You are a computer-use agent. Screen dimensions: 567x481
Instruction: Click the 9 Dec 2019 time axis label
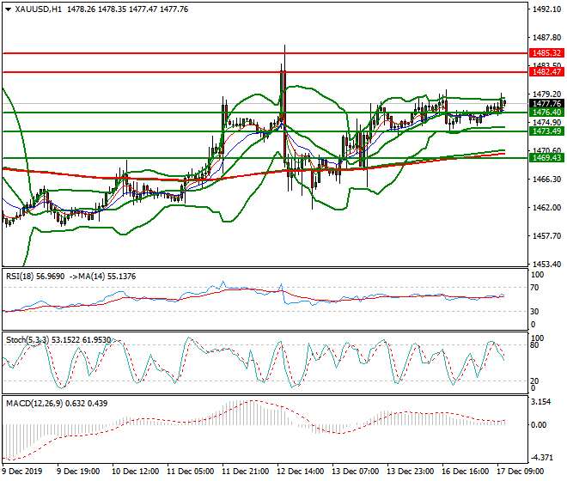click(22, 472)
